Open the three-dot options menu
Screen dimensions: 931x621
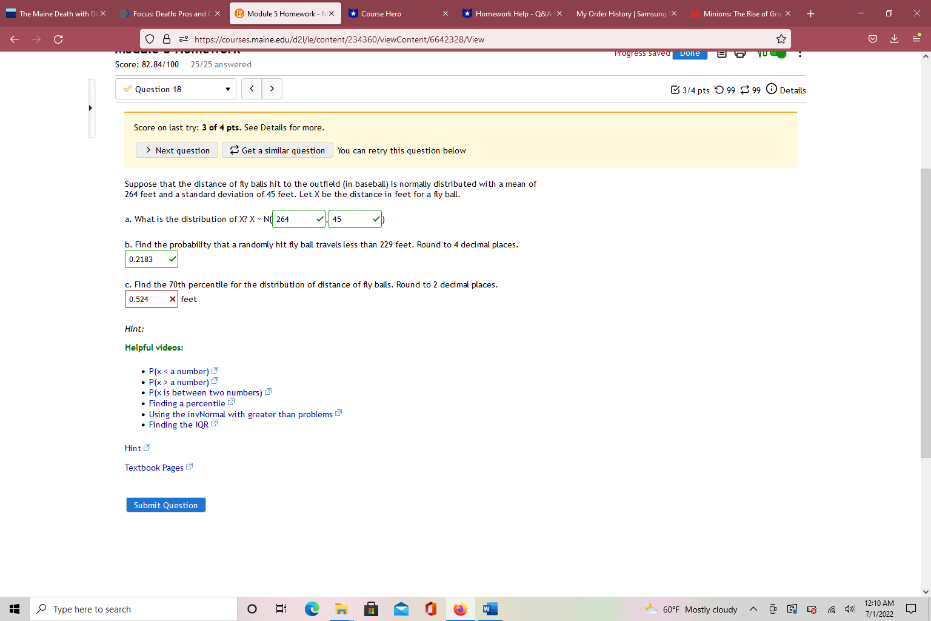800,54
